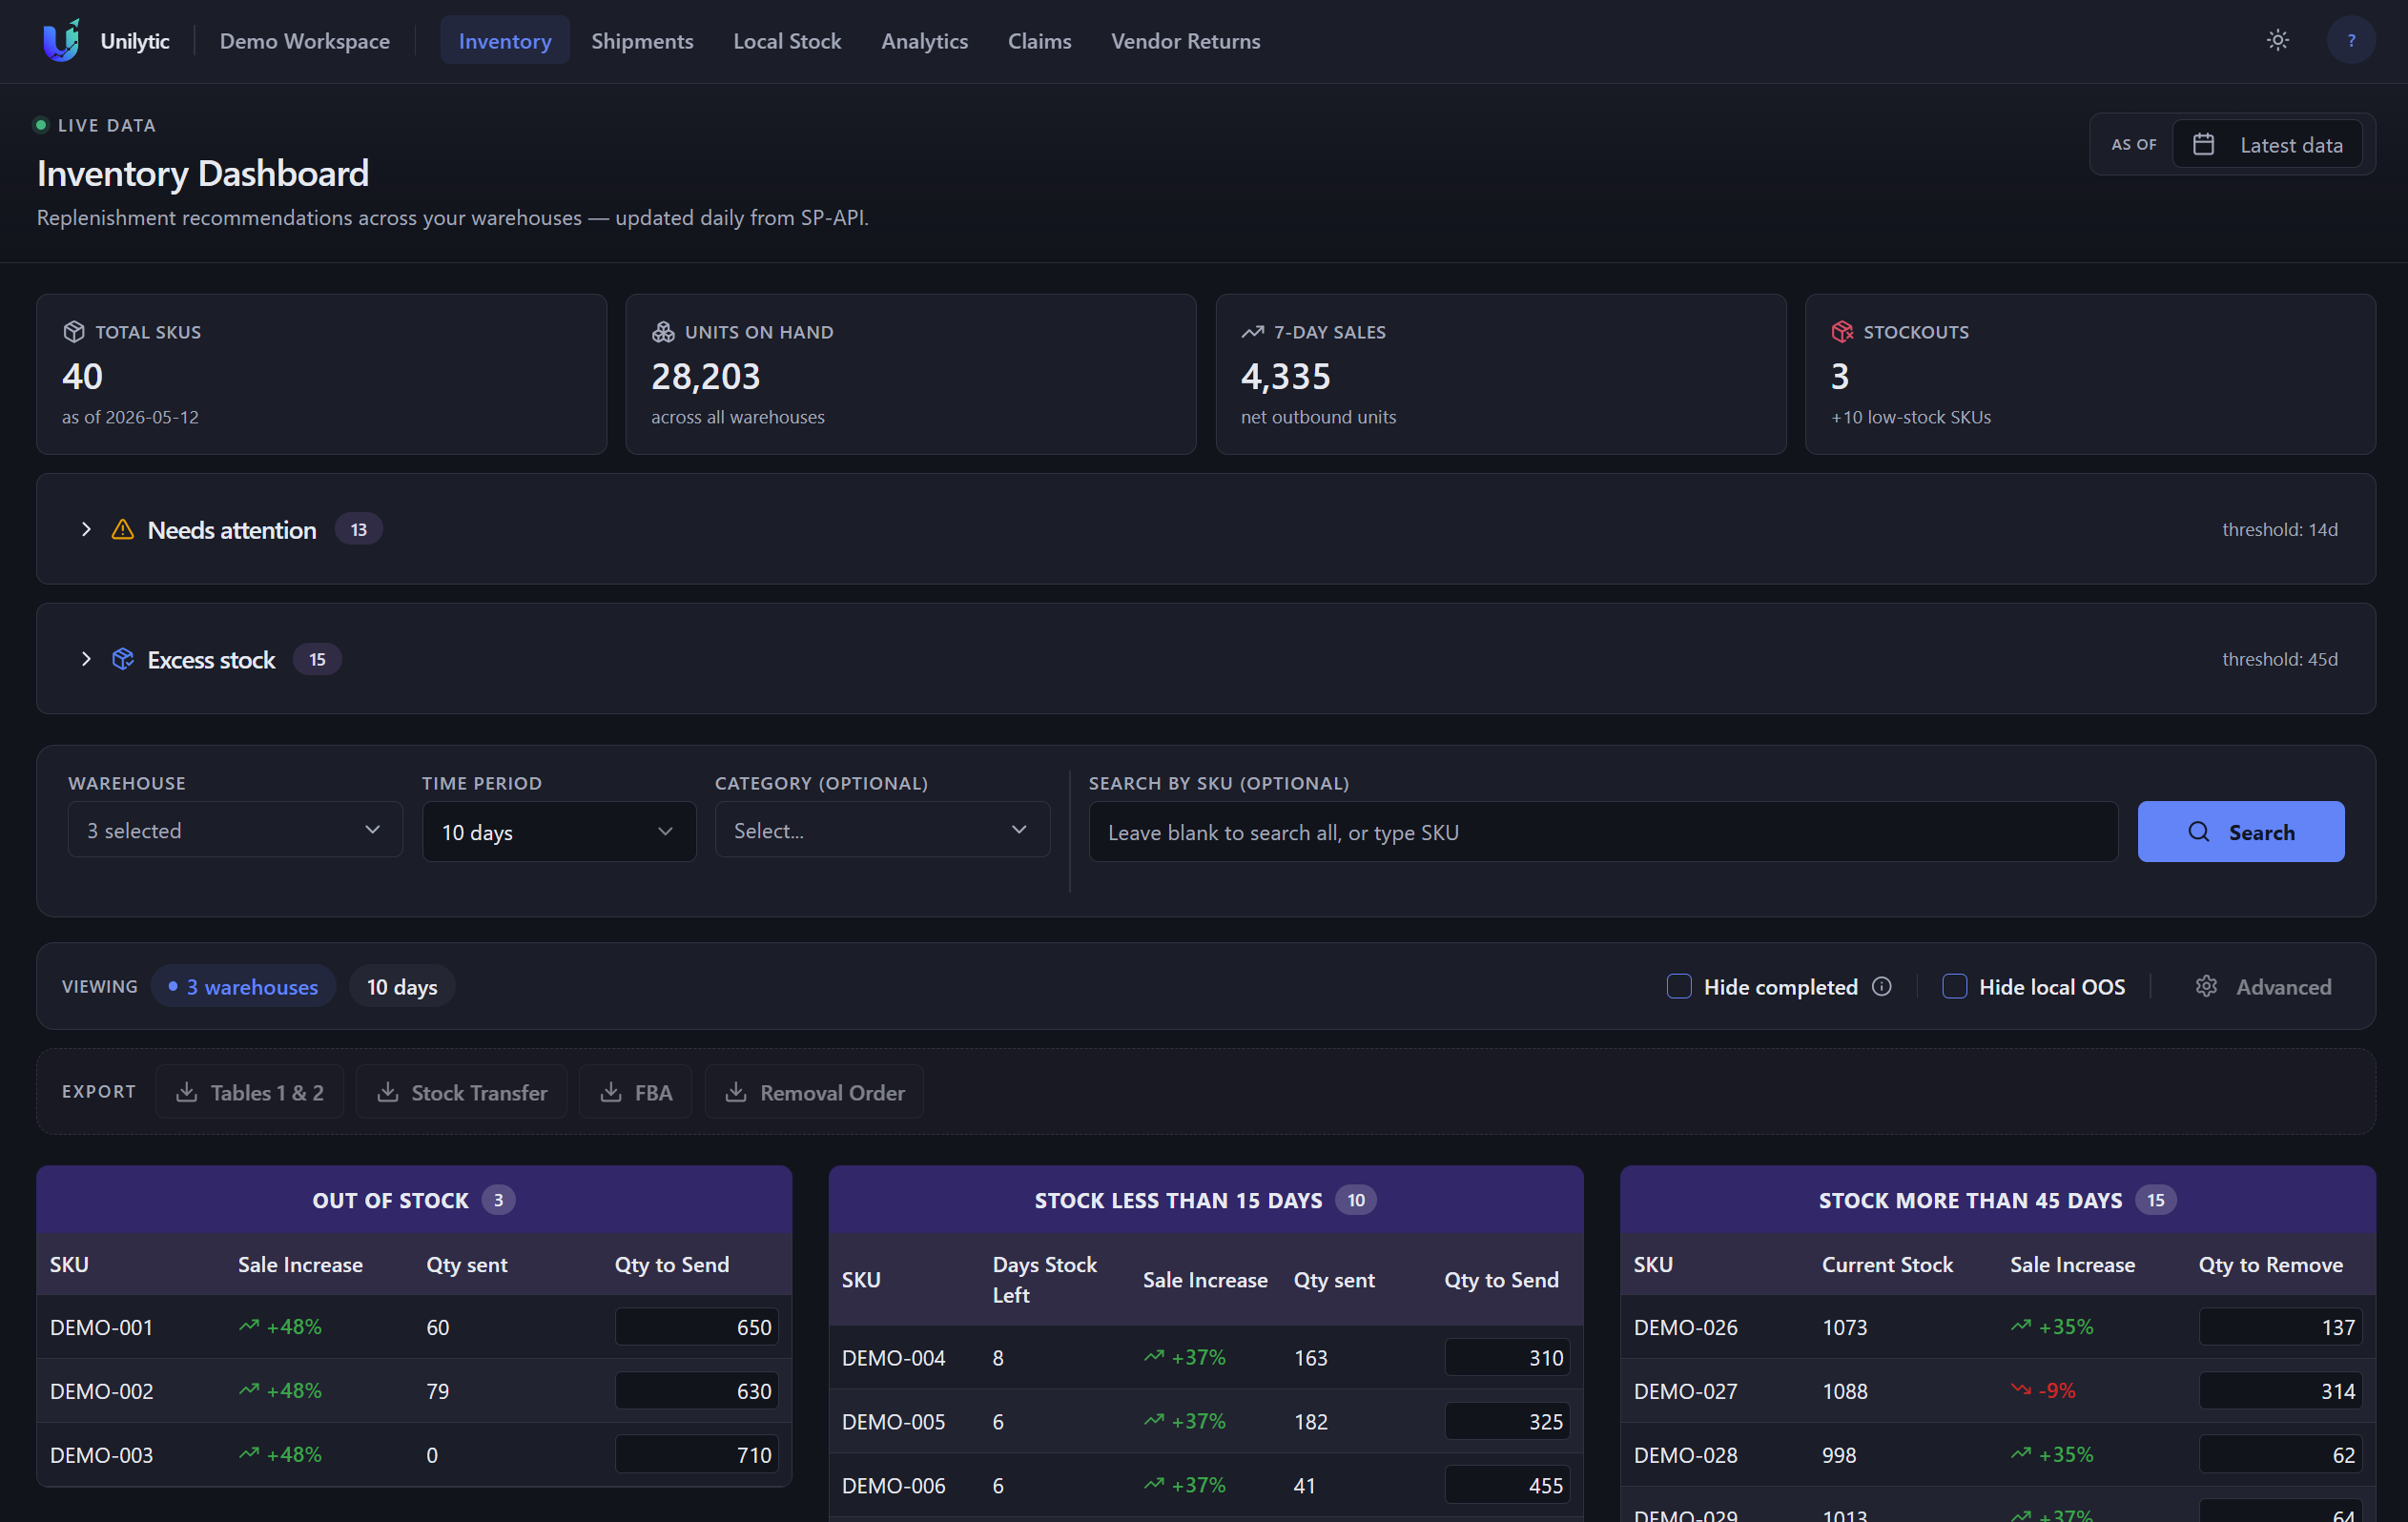Click the 7-Day Sales trend icon
This screenshot has height=1522, width=2408.
pyautogui.click(x=1252, y=331)
